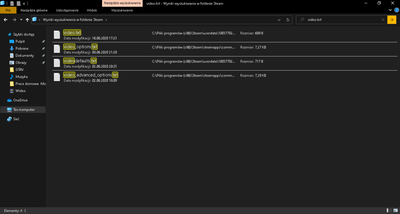Expand the ribbon with the chevron
400x214 pixels.
point(390,10)
